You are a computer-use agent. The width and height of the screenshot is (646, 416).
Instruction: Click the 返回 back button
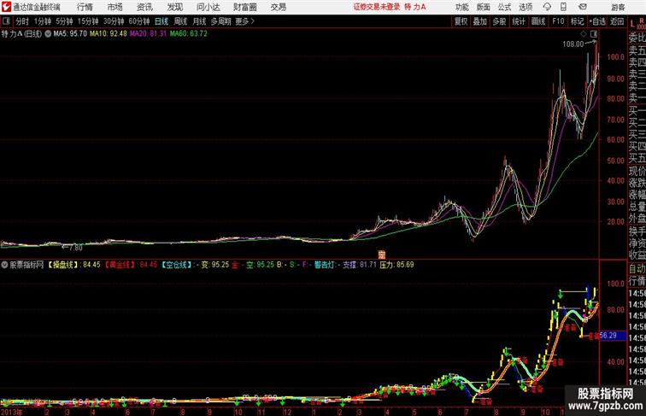tap(617, 21)
